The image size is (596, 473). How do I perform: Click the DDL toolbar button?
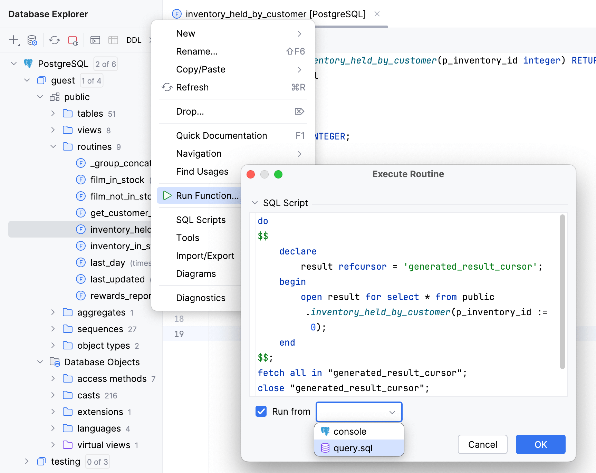(134, 40)
